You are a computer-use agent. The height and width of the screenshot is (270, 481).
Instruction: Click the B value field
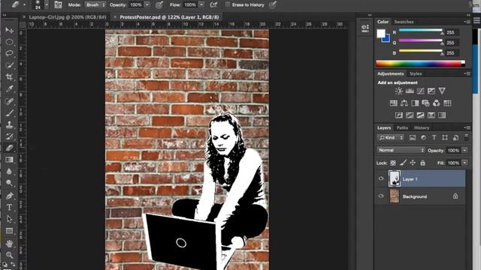tap(452, 53)
